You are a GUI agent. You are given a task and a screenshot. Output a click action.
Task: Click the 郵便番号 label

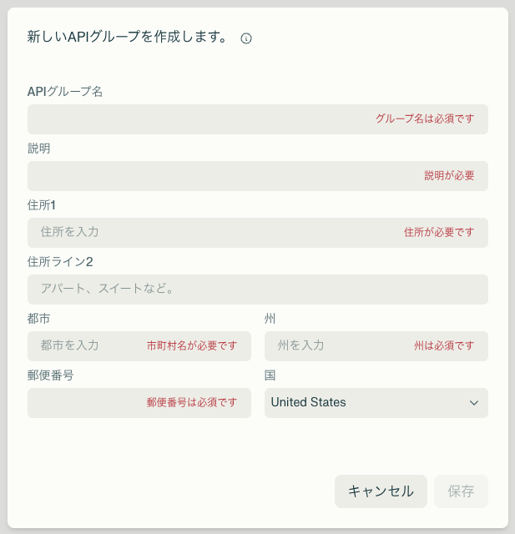coord(50,375)
